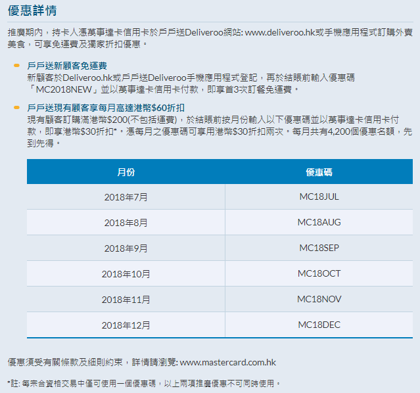Image resolution: width=420 pixels, height=393 pixels.
Task: Select the 2018年12月 cell
Action: [x=126, y=325]
